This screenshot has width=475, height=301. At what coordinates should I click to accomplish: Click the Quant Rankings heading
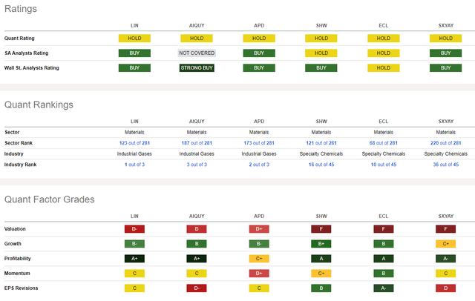click(39, 105)
